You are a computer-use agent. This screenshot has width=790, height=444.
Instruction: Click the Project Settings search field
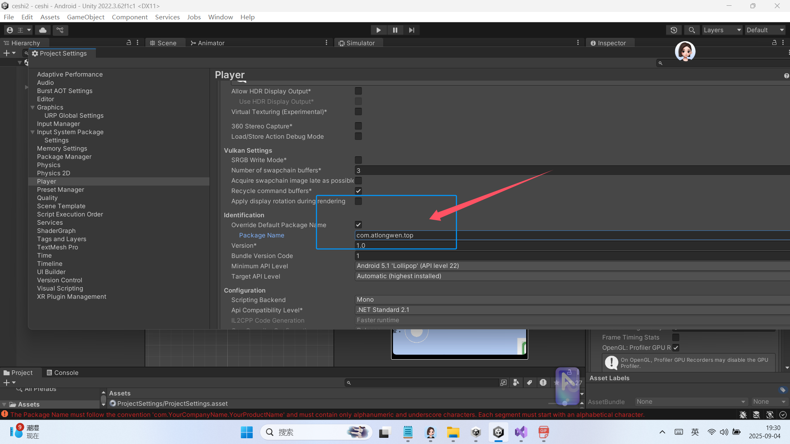[722, 63]
